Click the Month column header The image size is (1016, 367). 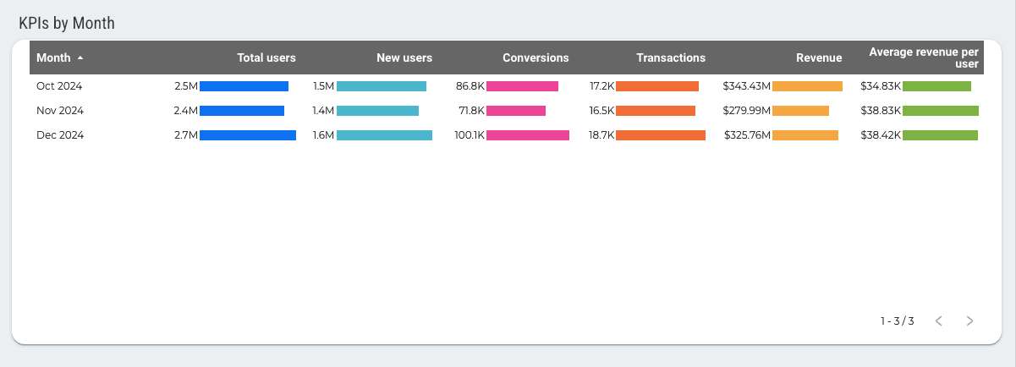point(53,58)
